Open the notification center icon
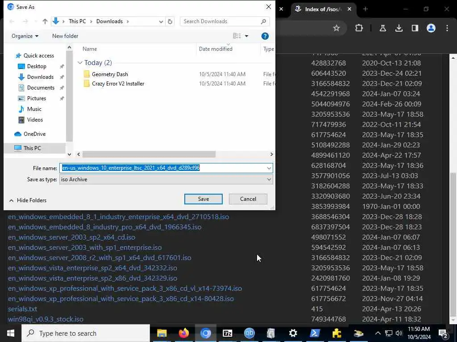This screenshot has height=342, width=457. click(x=443, y=333)
